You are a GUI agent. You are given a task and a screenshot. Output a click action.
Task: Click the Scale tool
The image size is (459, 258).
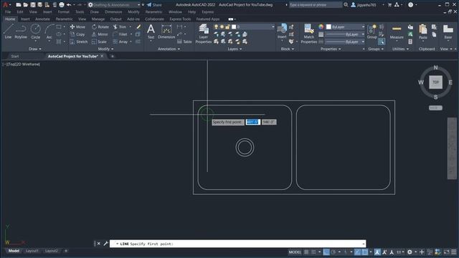pyautogui.click(x=99, y=42)
